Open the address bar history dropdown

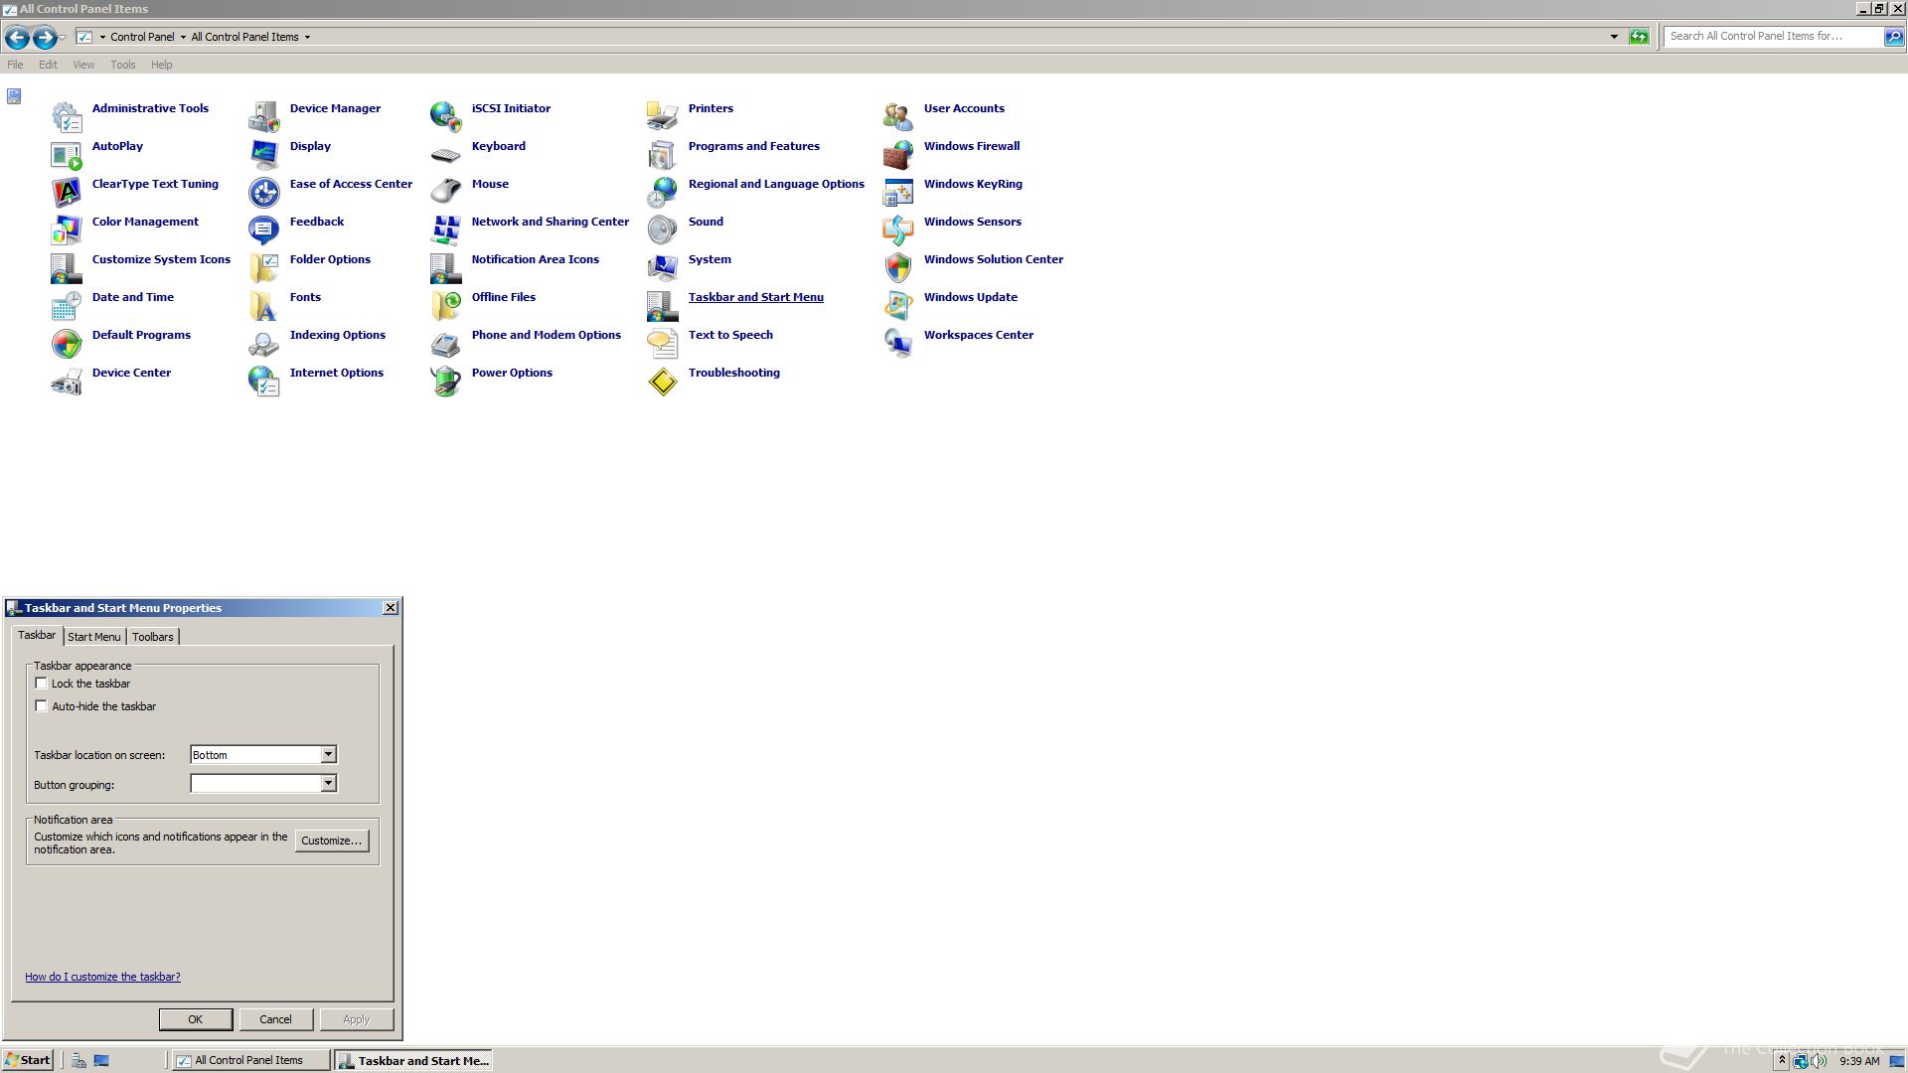(1614, 37)
